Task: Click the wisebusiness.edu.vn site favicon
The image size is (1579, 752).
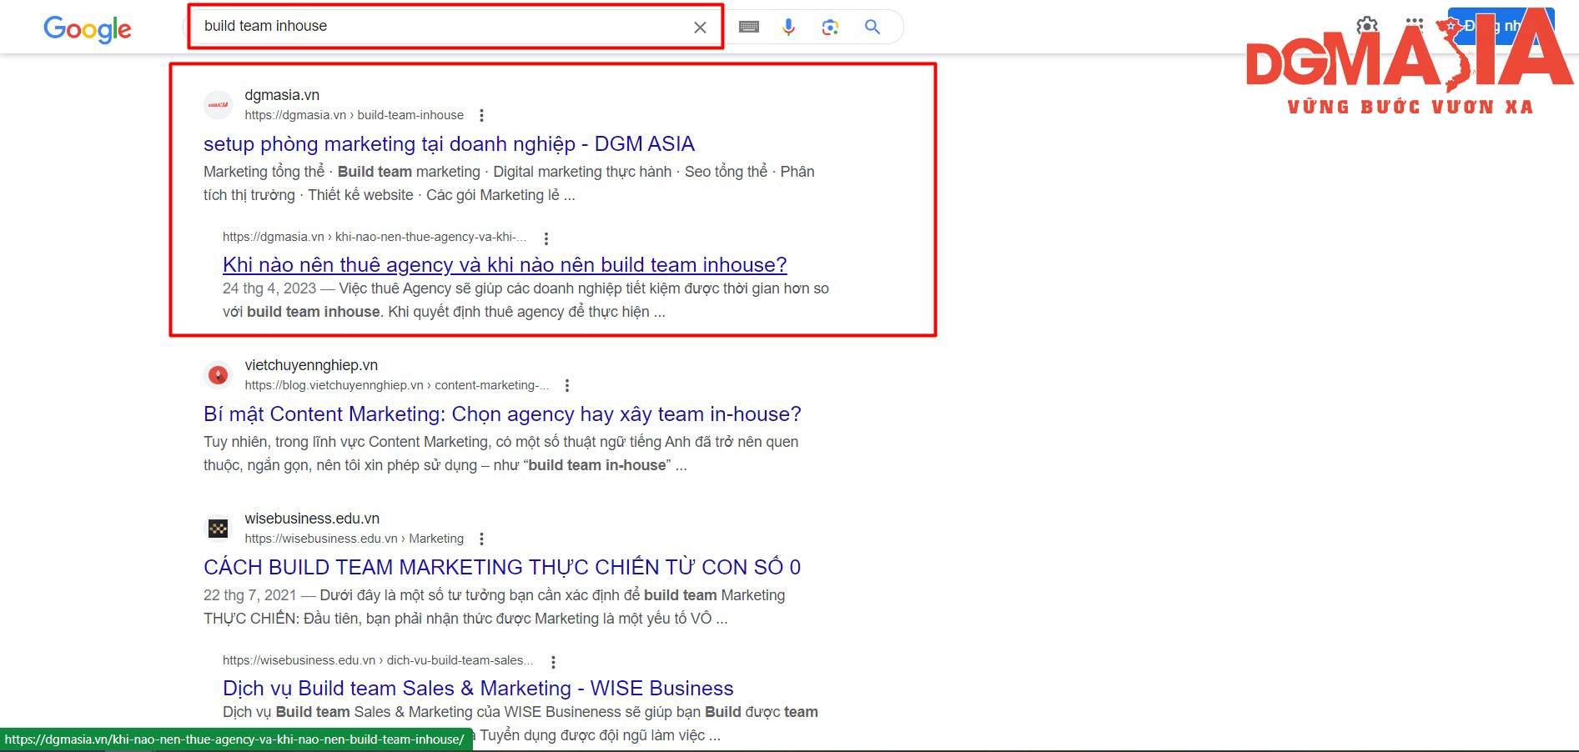Action: [x=218, y=529]
